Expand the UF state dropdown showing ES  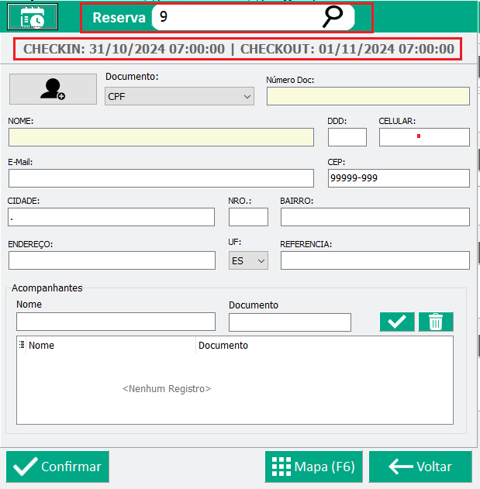tap(248, 260)
